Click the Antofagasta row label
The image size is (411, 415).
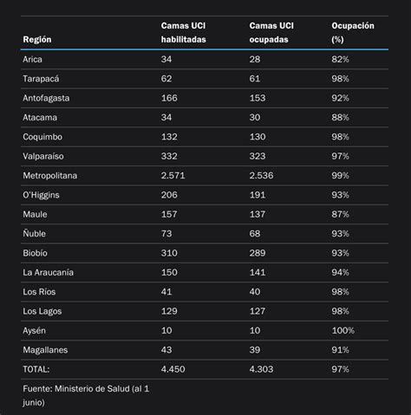pyautogui.click(x=46, y=98)
